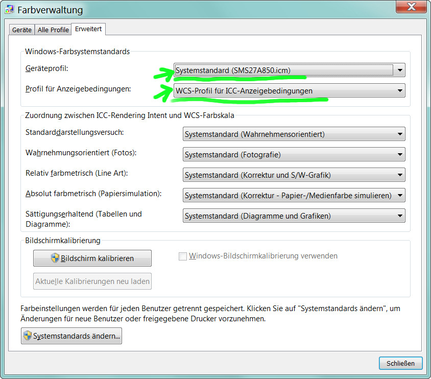Switch to the Geräte tab
The image size is (431, 379).
coord(22,30)
